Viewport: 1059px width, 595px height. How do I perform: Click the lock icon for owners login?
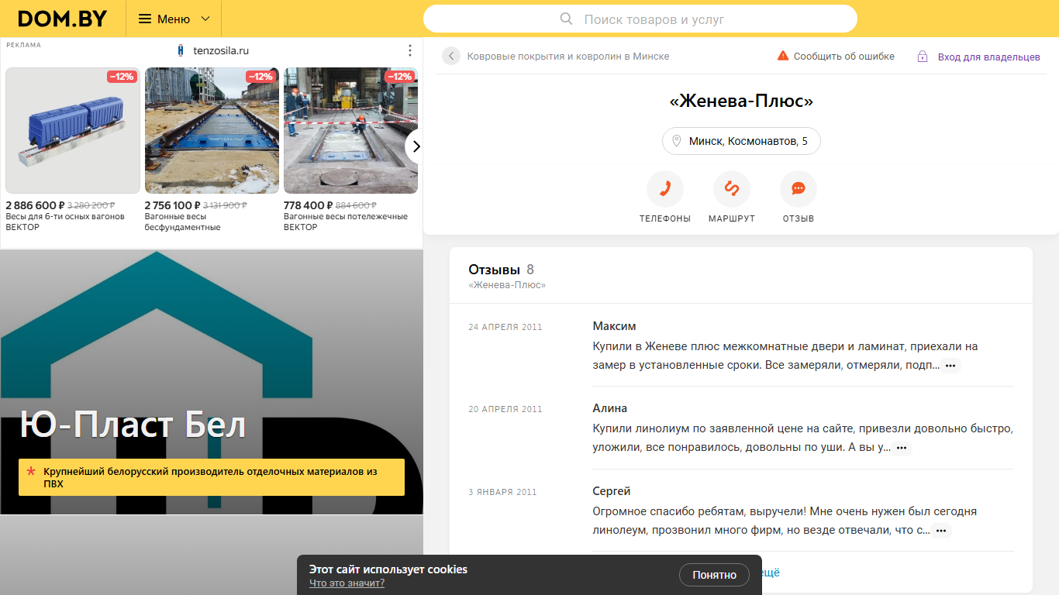point(923,57)
